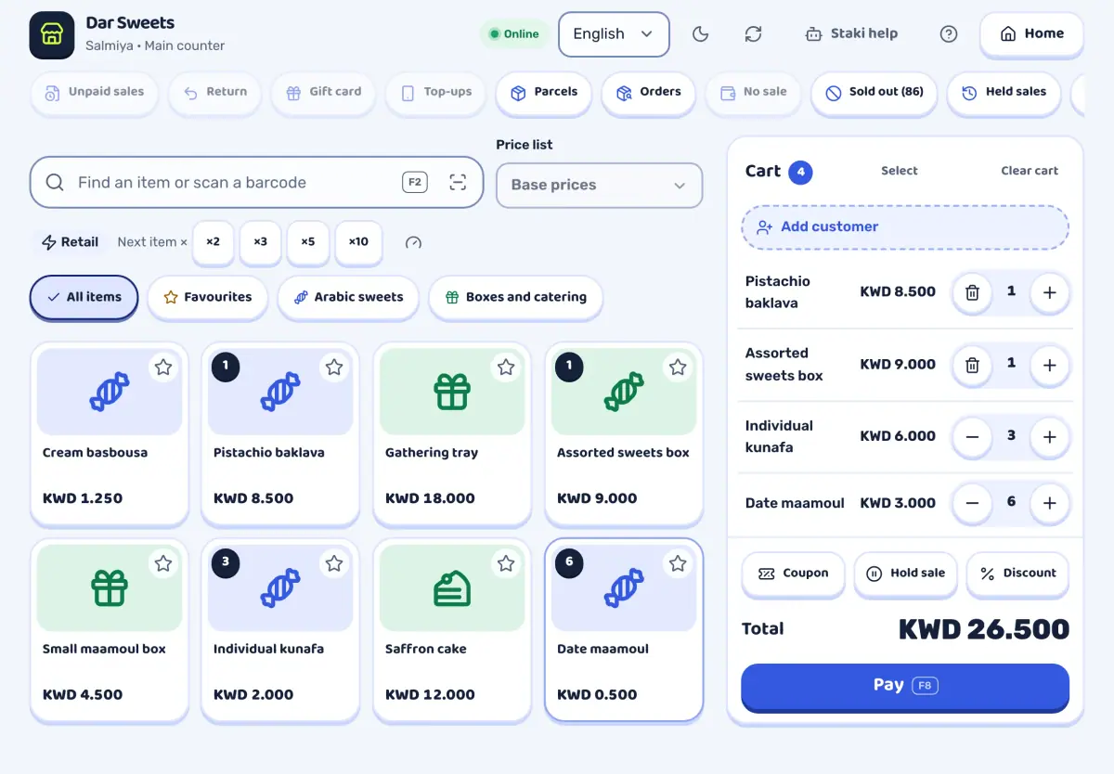
Task: Star the Saffron cake as favourite
Action: coord(506,563)
